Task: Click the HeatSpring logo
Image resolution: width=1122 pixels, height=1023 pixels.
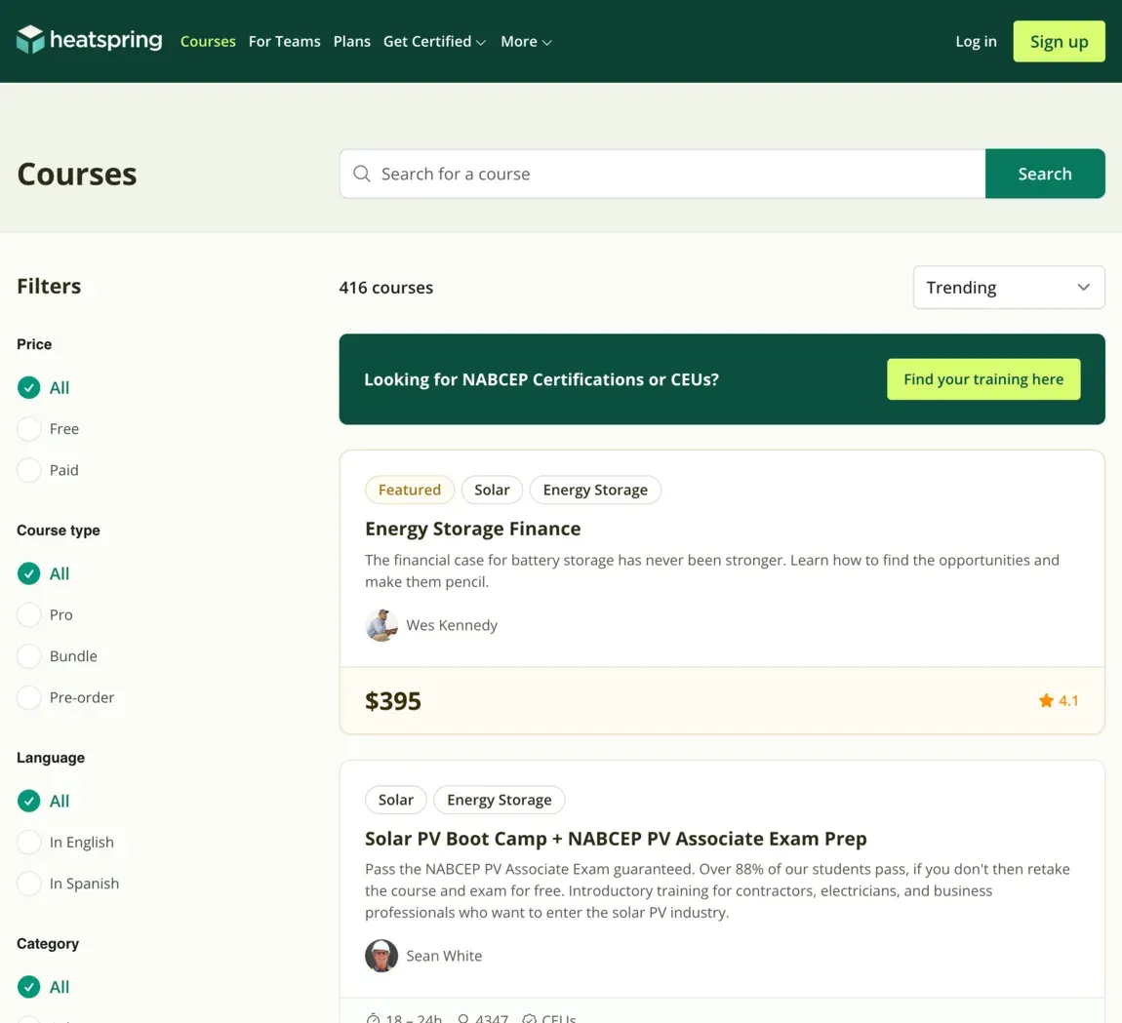Action: (x=90, y=40)
